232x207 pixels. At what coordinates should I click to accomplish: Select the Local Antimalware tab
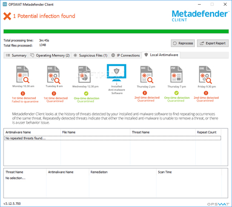[161, 55]
